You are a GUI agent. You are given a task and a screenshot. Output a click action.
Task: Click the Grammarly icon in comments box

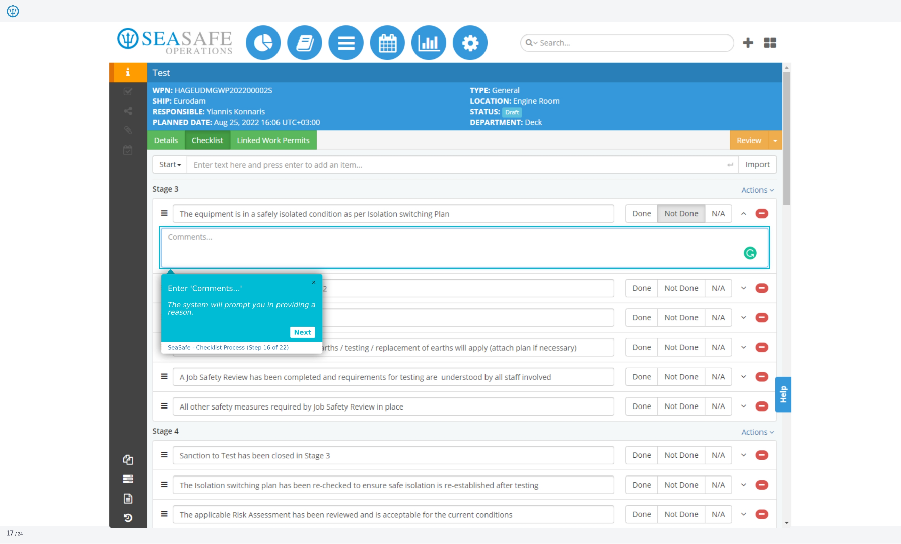[x=750, y=253]
